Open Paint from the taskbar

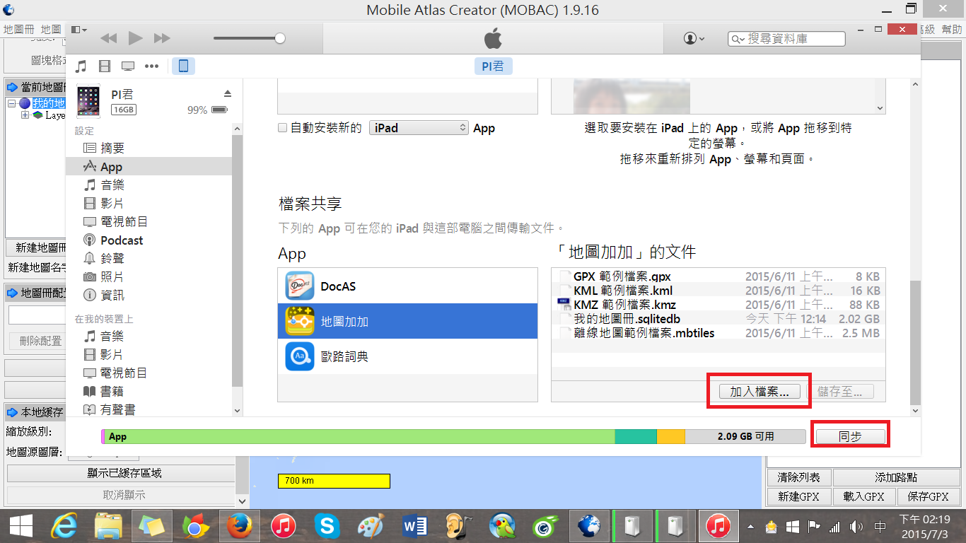pos(371,526)
